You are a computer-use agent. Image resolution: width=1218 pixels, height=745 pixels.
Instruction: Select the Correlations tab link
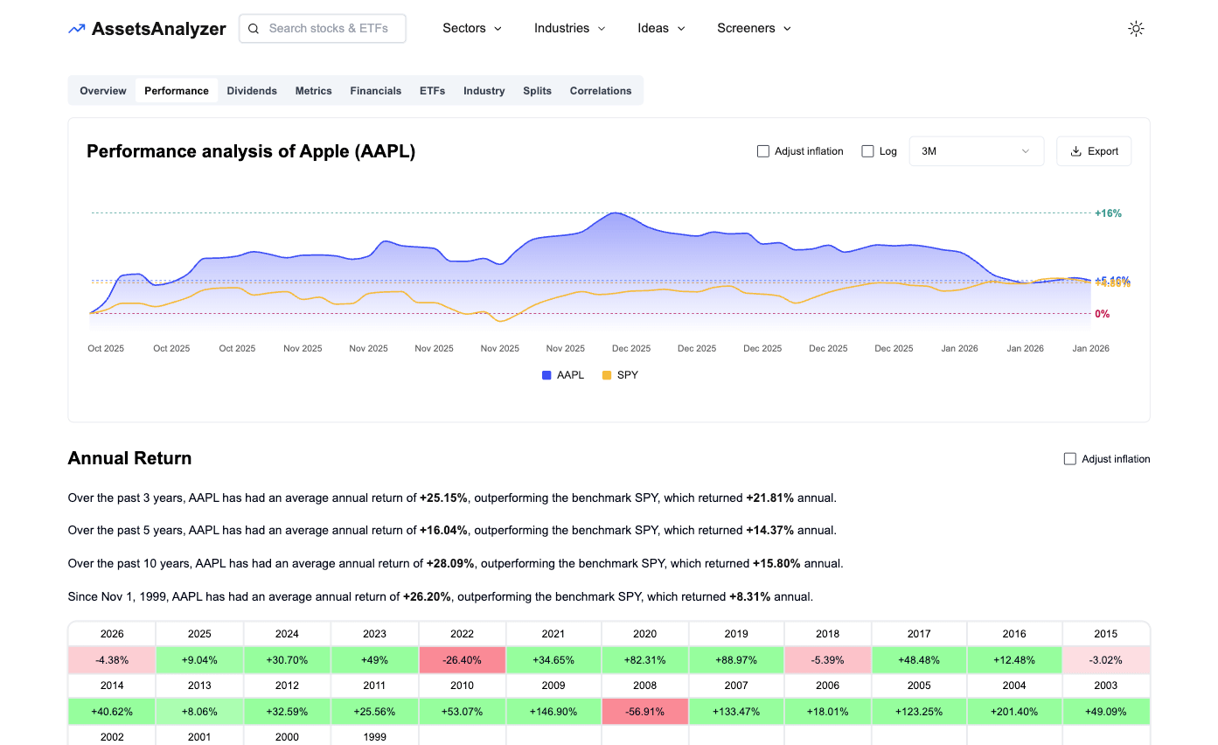click(x=601, y=90)
